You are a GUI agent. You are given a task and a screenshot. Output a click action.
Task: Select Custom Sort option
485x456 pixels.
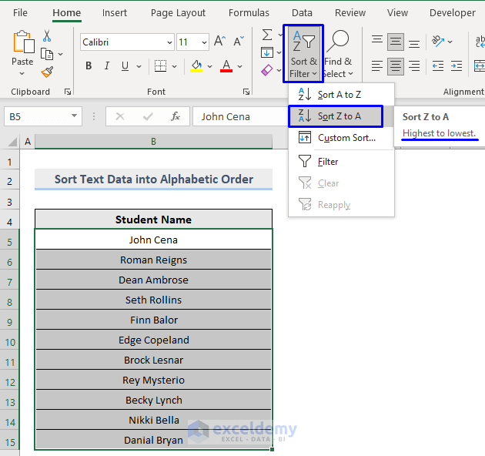coord(346,138)
